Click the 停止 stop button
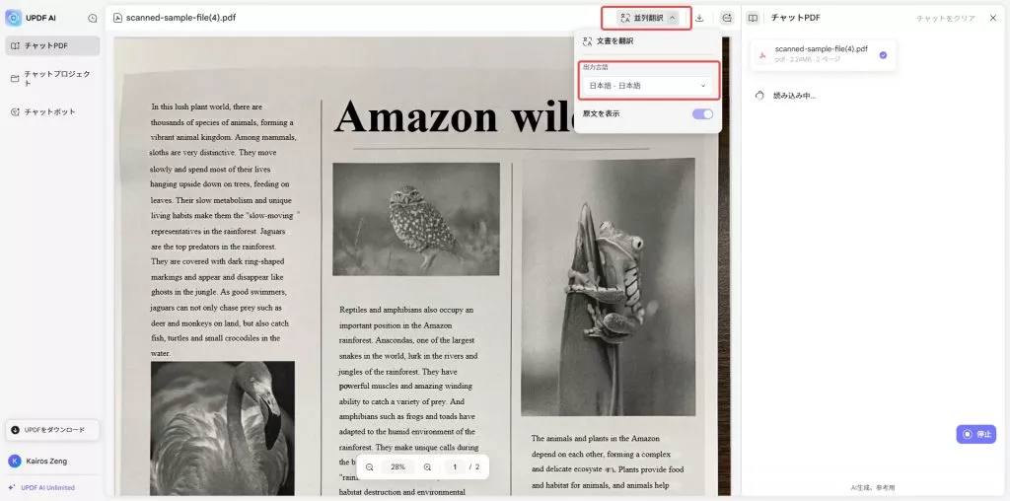The width and height of the screenshot is (1010, 501). [x=975, y=434]
